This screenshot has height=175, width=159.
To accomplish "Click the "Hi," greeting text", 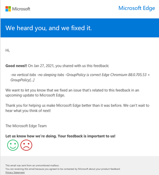I will point(8,51).
